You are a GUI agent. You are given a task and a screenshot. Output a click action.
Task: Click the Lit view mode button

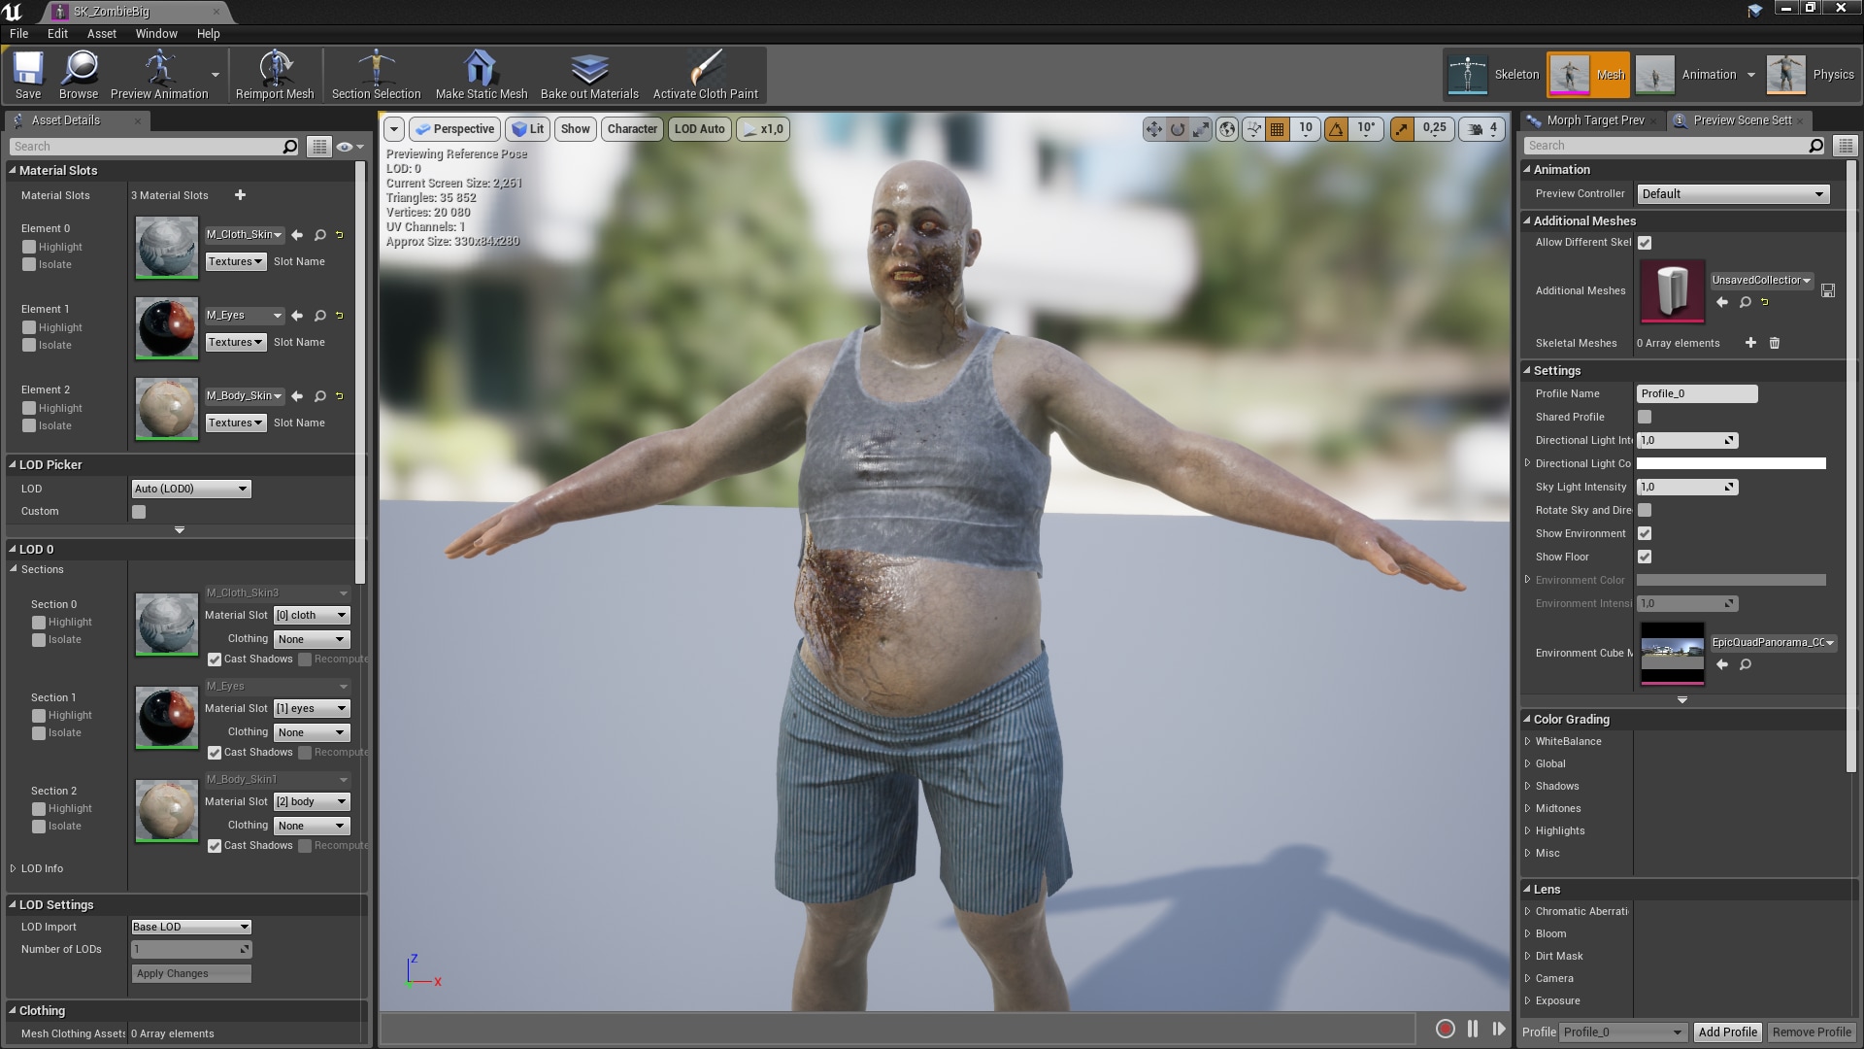coord(528,129)
